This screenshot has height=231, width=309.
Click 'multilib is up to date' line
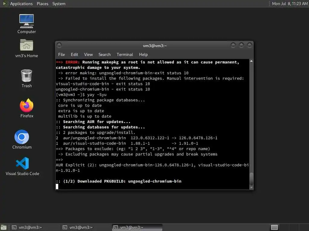[x=85, y=116]
